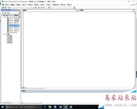Toggle Folders icon in project panel
137x109 pixels.
coord(8,13)
